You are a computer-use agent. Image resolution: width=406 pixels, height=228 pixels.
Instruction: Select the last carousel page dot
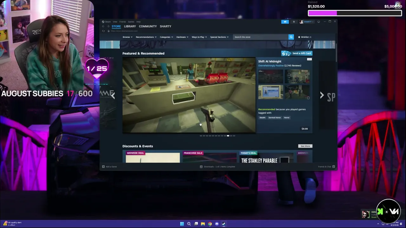point(234,136)
